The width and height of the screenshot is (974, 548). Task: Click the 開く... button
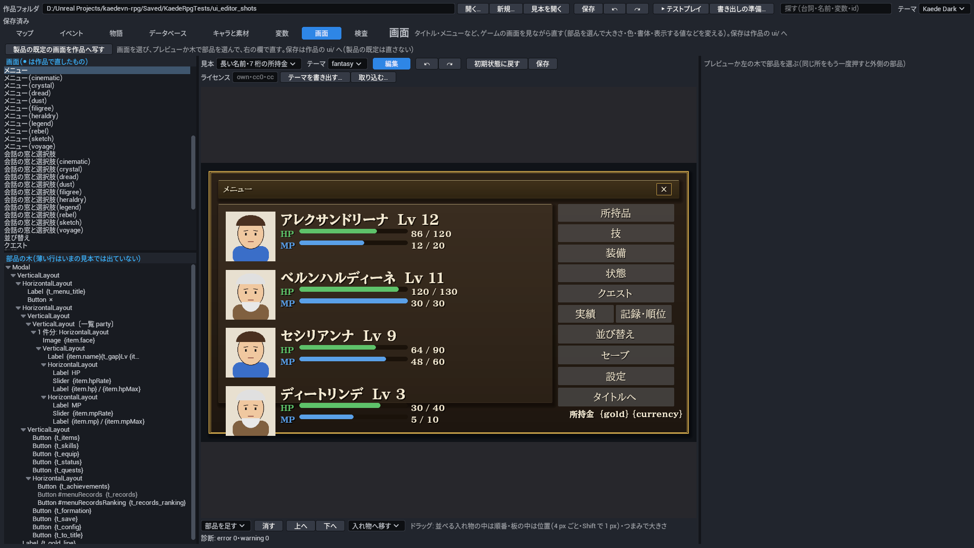(x=473, y=9)
